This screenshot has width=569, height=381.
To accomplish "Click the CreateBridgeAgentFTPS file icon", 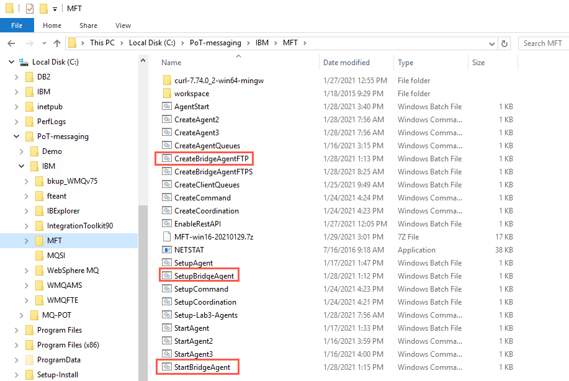I will (x=166, y=172).
